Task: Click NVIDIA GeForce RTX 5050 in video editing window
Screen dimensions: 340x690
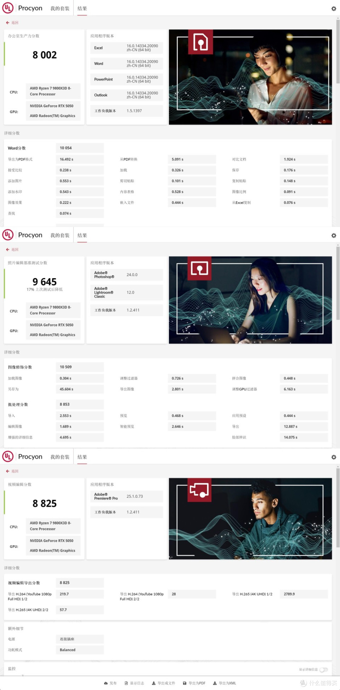Action: point(52,541)
